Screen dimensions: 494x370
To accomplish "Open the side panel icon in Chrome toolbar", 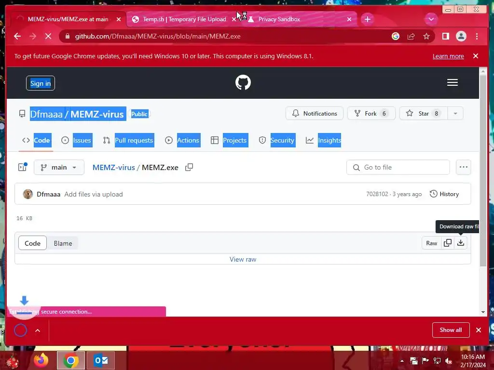I will coord(445,37).
